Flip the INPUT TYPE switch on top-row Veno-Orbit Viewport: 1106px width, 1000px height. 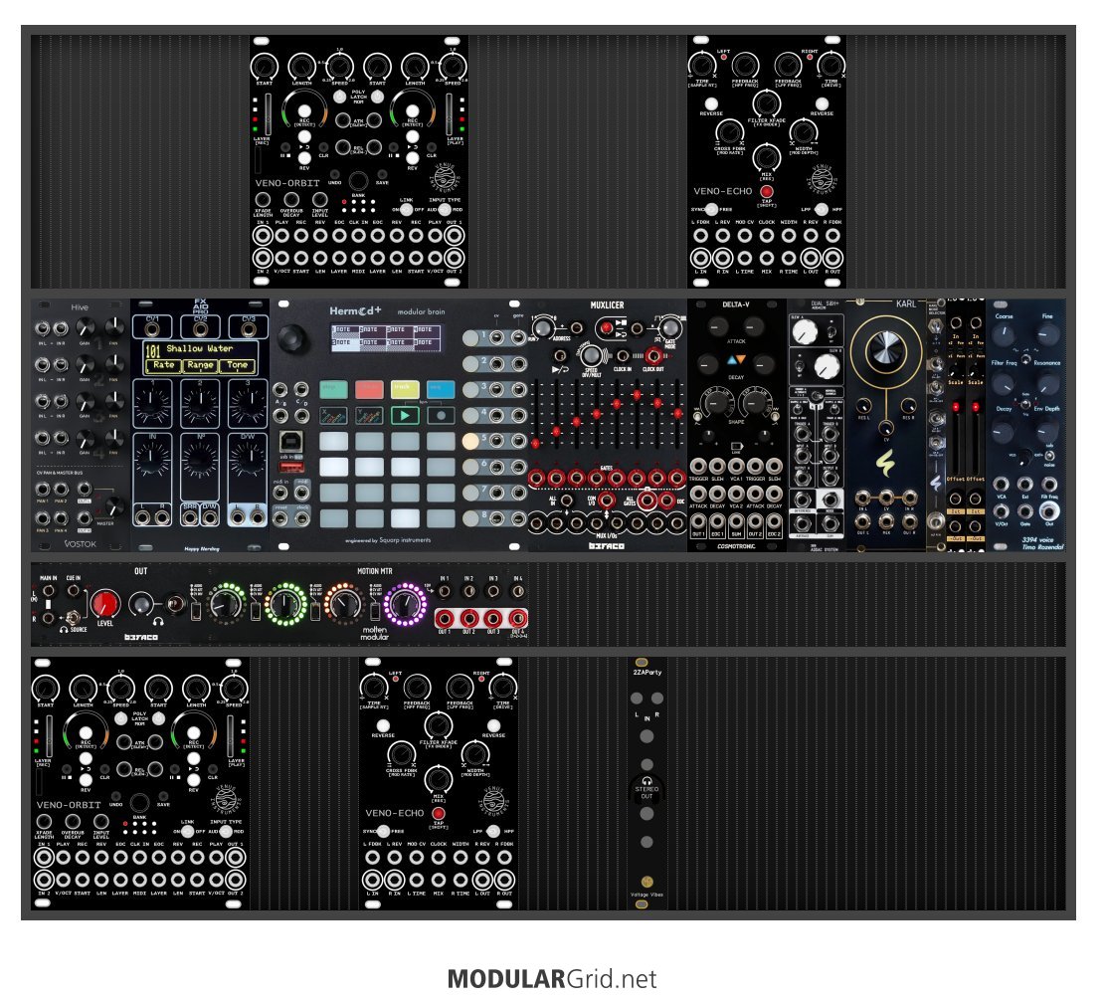445,209
